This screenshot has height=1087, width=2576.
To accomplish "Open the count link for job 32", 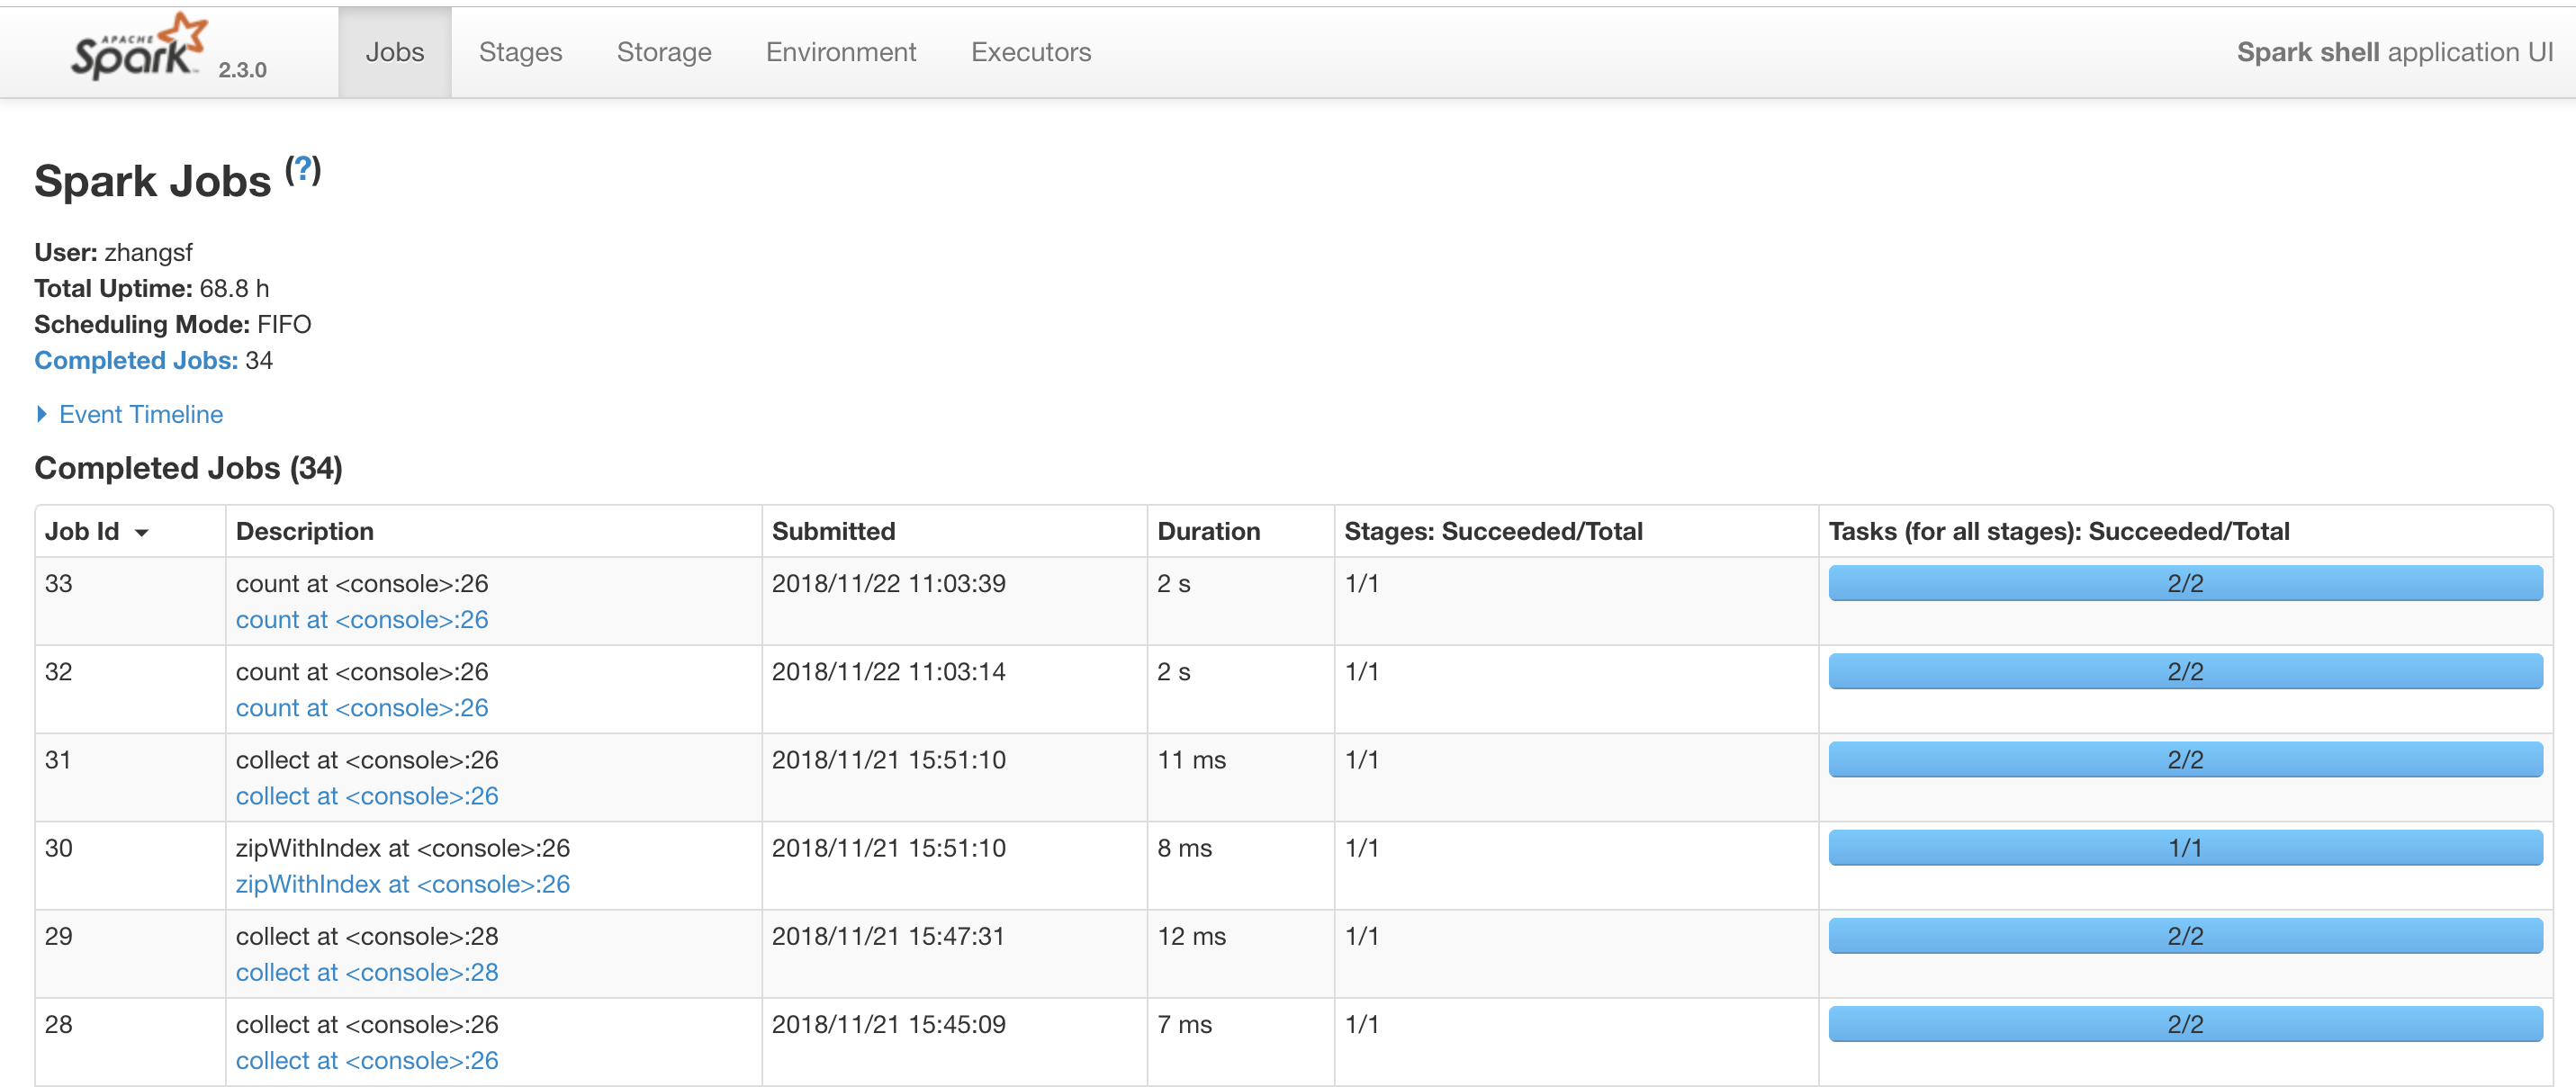I will pyautogui.click(x=361, y=708).
